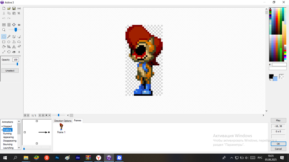The height and width of the screenshot is (162, 289).
Task: Click the frame size slider below canvas
Action: click(x=59, y=115)
